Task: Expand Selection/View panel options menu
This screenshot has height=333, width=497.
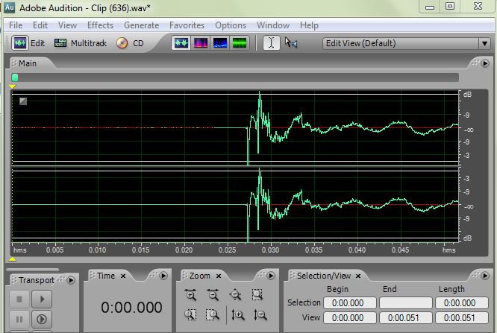Action: pos(485,276)
